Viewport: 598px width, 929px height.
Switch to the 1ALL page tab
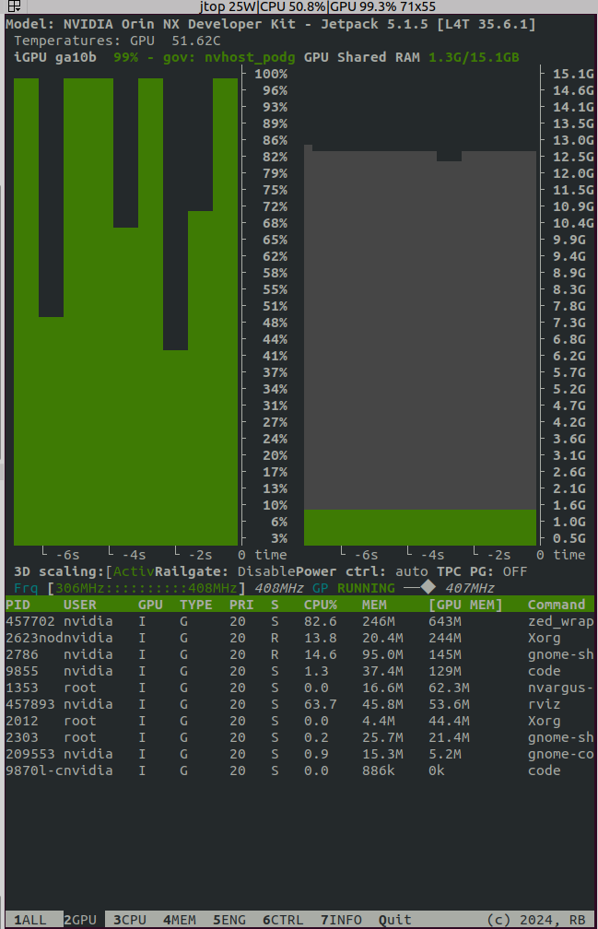click(x=30, y=920)
